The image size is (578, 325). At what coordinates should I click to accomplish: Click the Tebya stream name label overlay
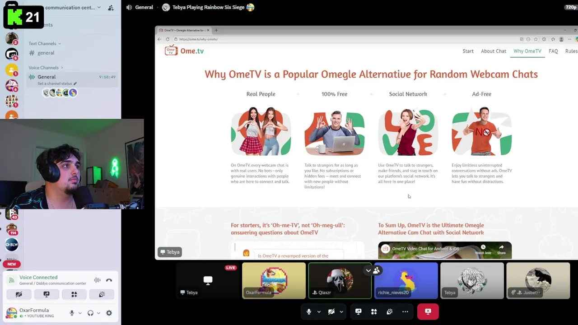(x=170, y=252)
